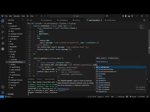150x112 pixels.
Task: Open userController.js in the file tree
Action: coord(16,62)
